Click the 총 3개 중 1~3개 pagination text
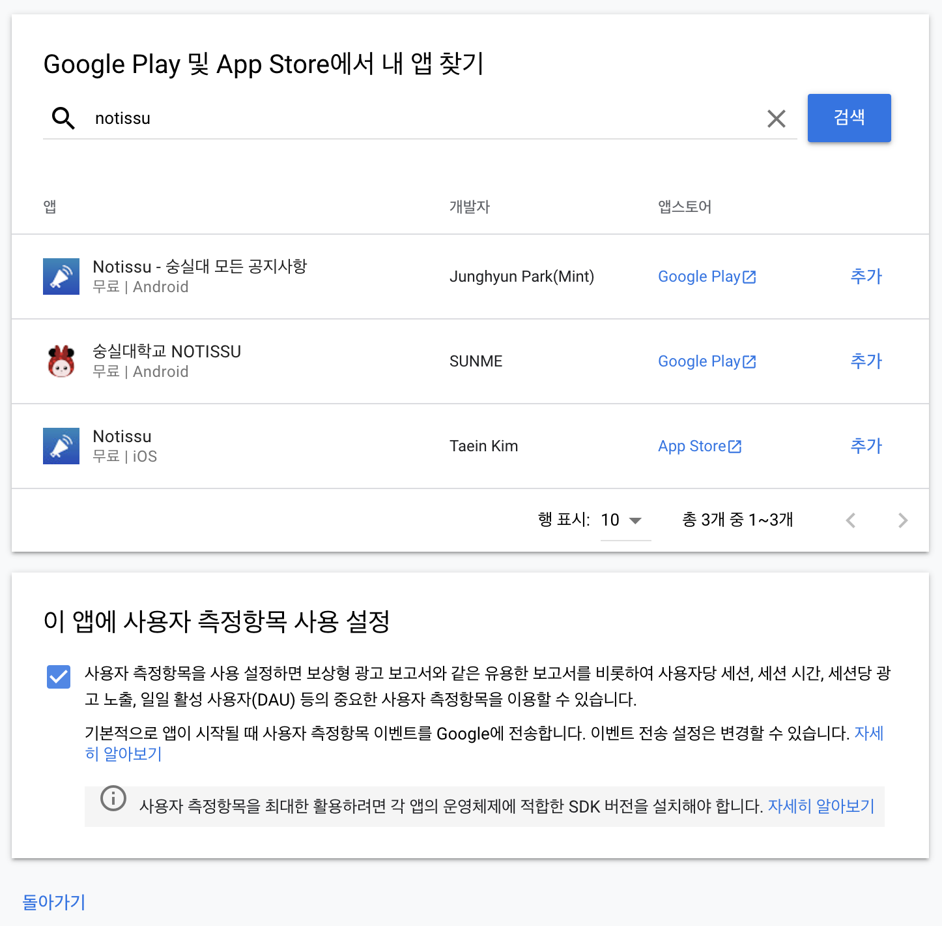This screenshot has height=926, width=942. tap(737, 520)
